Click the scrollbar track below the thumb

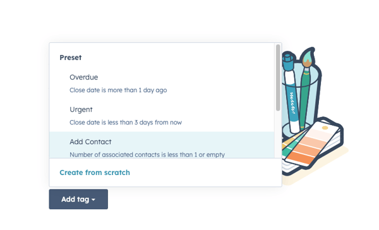click(278, 134)
